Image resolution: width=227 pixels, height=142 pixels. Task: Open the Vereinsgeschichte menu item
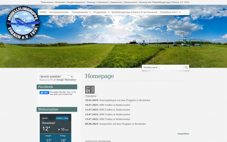click(59, 12)
